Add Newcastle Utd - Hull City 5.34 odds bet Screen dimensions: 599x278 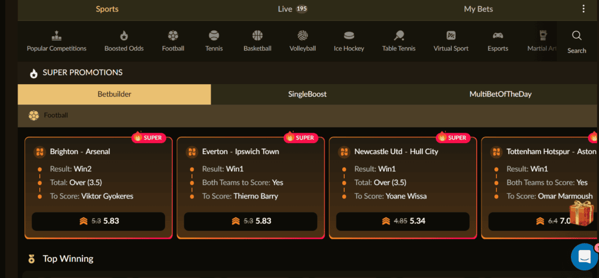pos(402,221)
